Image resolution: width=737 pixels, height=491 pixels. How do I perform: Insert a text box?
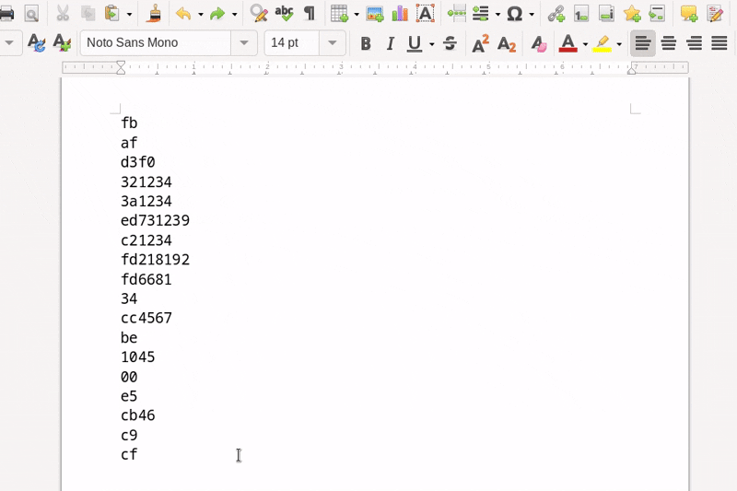pos(425,14)
